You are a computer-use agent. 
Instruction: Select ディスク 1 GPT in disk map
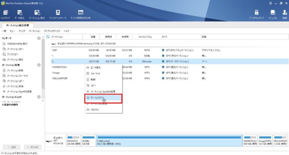tap(55, 141)
